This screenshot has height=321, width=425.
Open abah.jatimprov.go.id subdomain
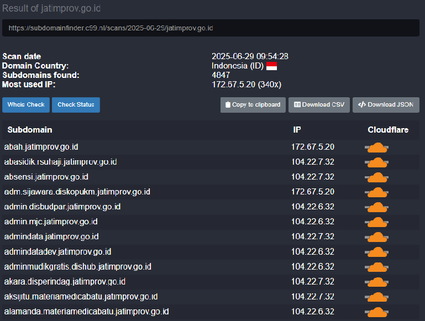pos(41,147)
